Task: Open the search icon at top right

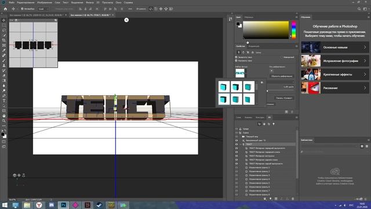Action: coord(359,9)
